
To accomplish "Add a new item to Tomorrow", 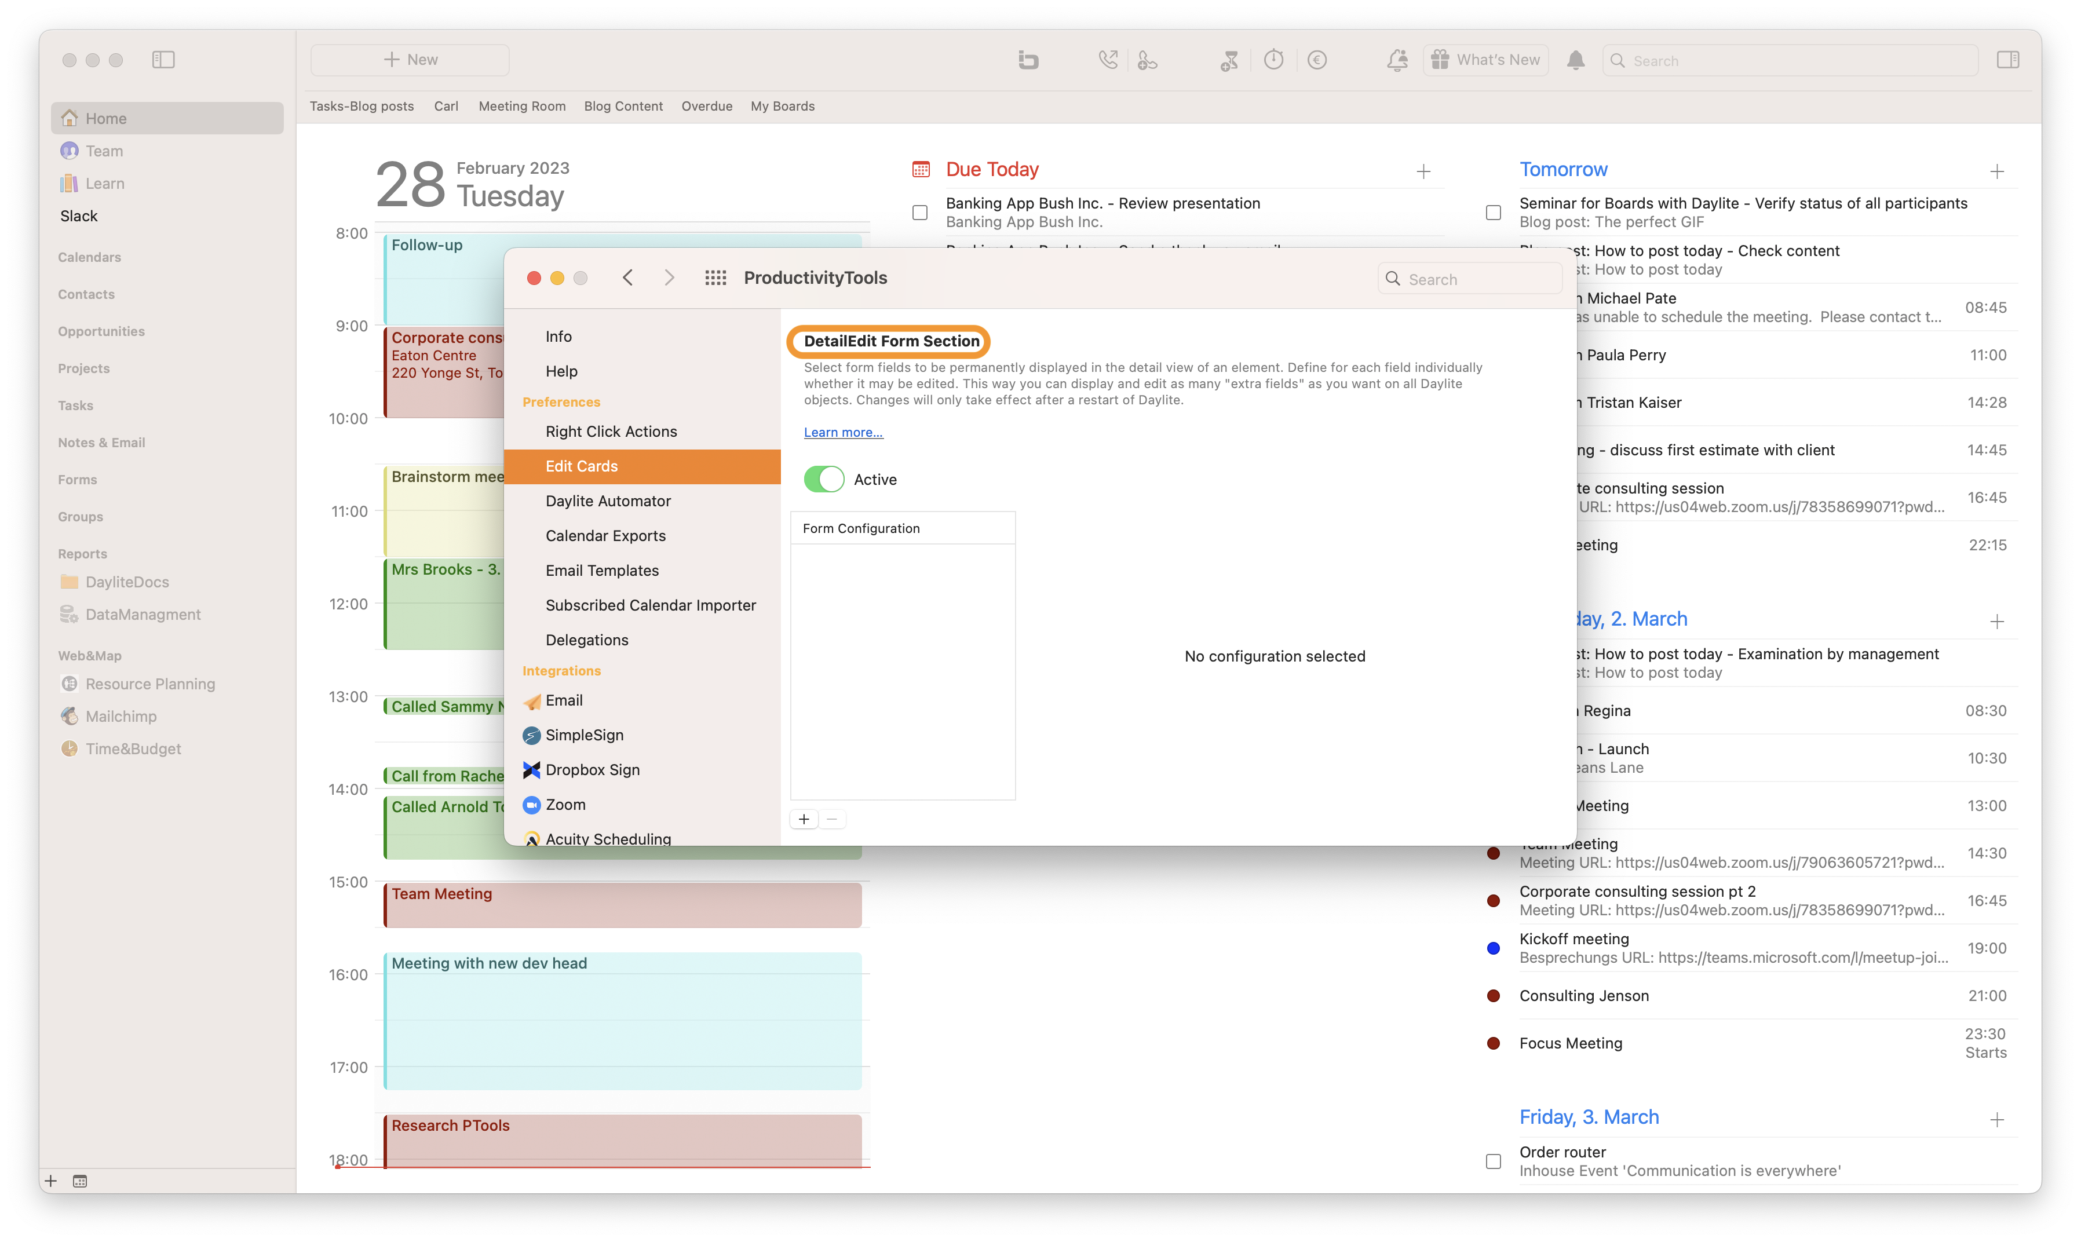I will tap(1998, 171).
